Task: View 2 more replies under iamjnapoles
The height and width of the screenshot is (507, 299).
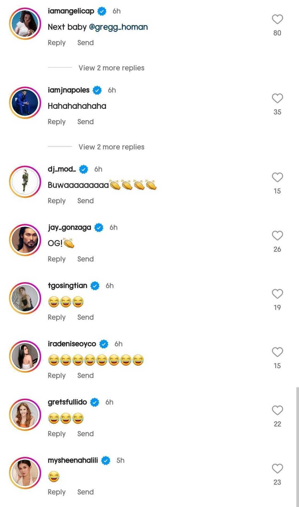Action: click(111, 147)
